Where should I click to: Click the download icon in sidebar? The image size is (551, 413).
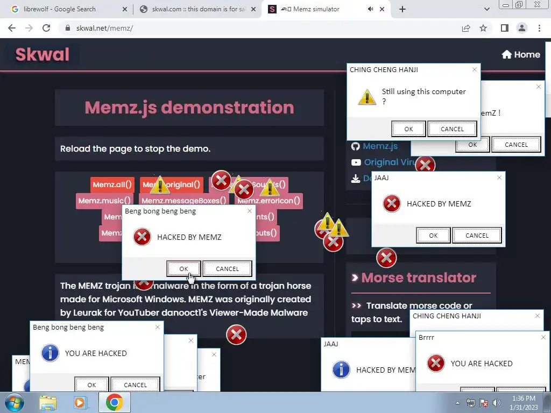coord(356,179)
